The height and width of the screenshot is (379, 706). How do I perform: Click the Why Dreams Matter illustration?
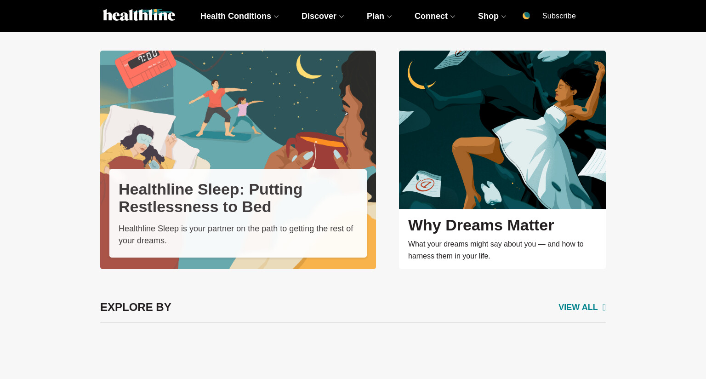[x=502, y=130]
